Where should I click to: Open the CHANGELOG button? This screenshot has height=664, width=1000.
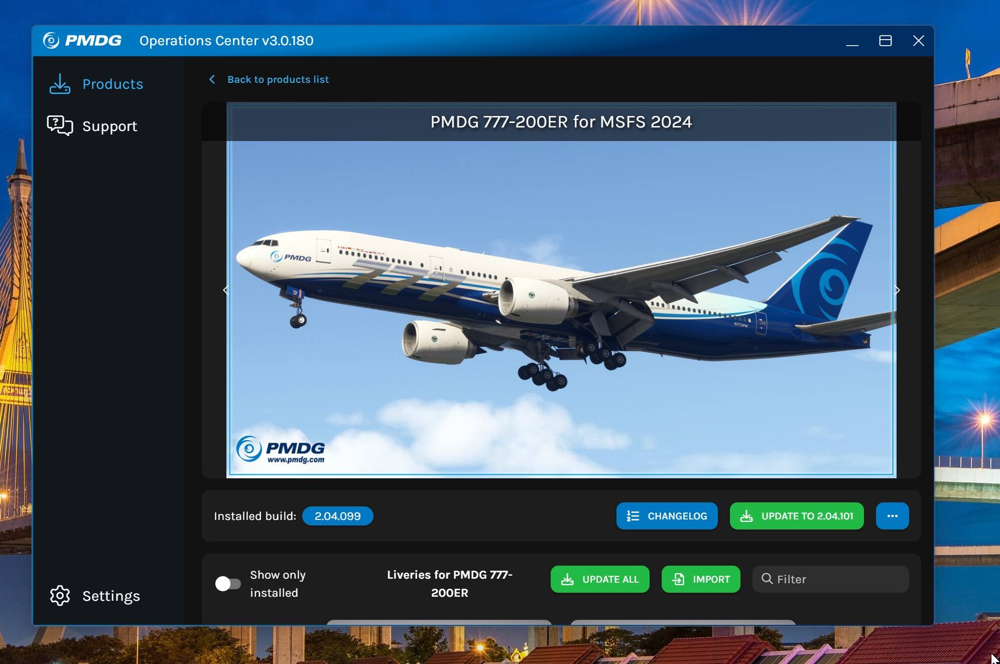click(x=667, y=516)
